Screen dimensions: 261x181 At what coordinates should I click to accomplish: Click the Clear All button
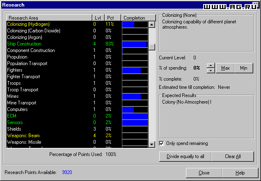coord(233,156)
